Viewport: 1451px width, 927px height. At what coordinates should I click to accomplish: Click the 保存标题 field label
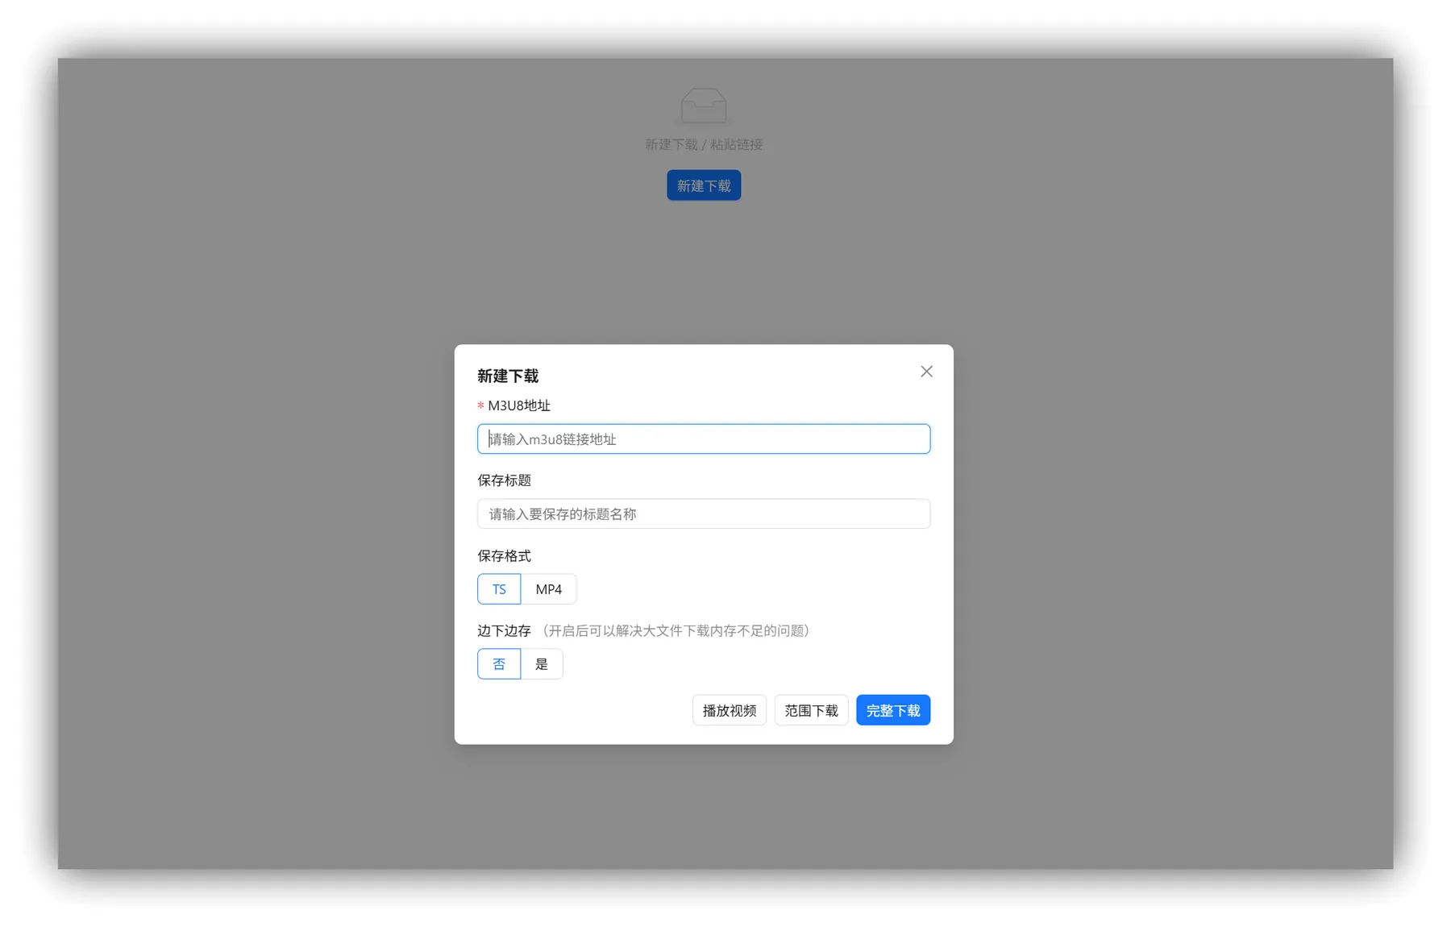click(x=504, y=480)
